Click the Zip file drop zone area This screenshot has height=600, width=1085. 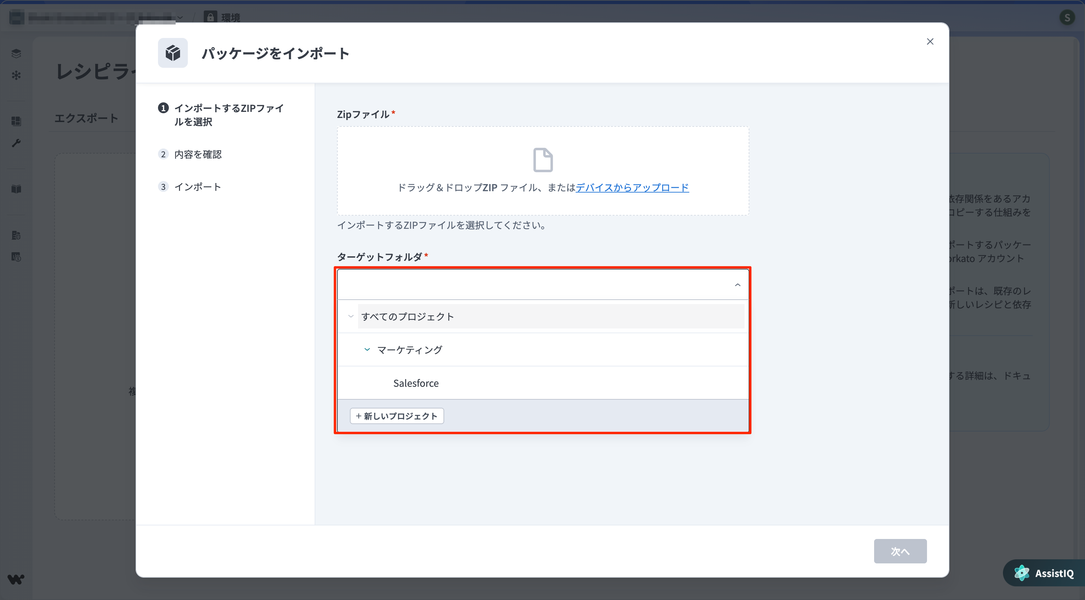click(x=542, y=171)
